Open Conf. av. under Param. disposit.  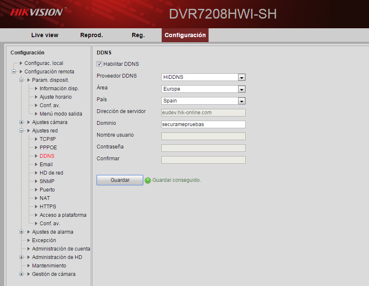50,105
